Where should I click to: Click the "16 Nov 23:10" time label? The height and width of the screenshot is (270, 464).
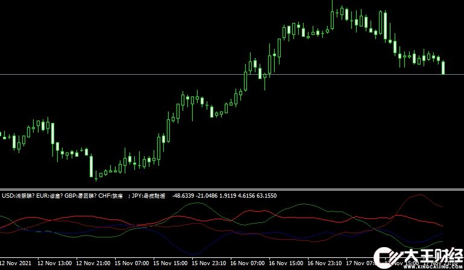325,263
